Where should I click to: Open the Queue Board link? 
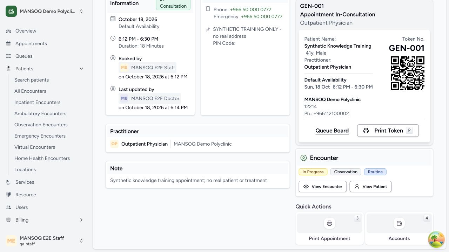point(332,131)
